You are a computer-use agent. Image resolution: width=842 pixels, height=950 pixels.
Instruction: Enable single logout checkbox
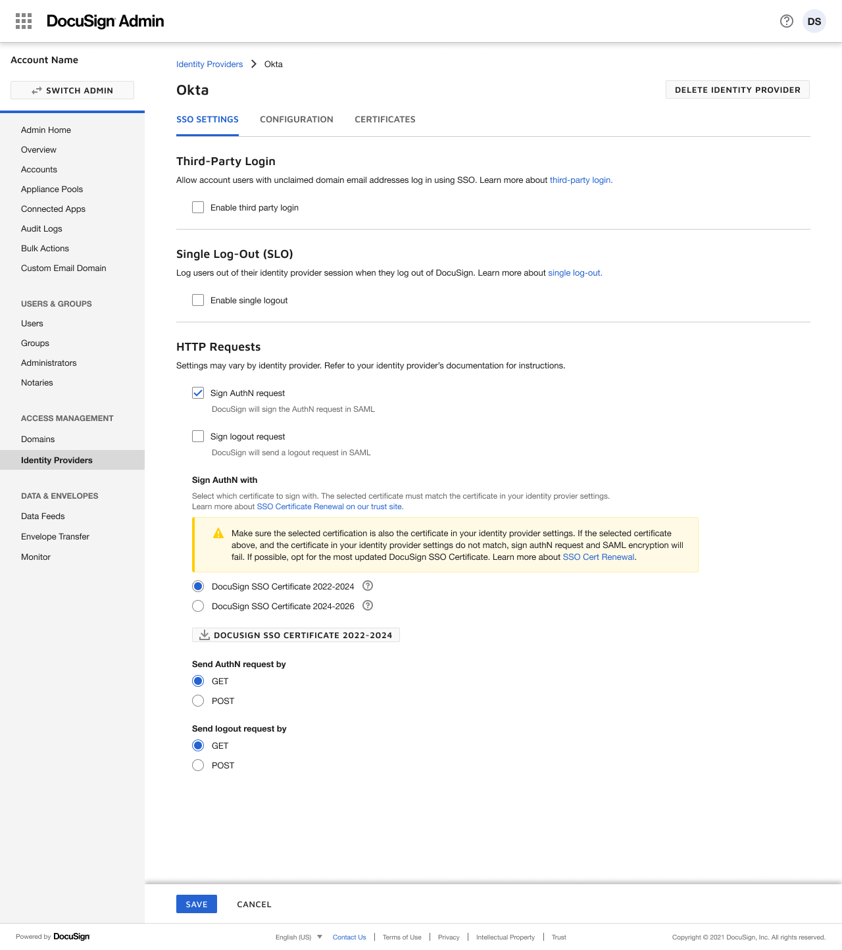coord(198,300)
